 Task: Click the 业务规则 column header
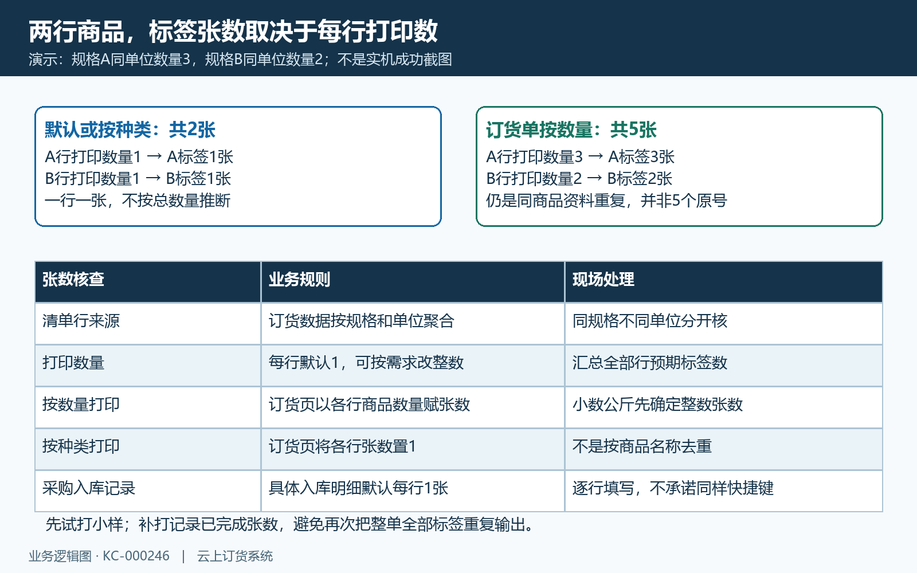[x=413, y=282]
